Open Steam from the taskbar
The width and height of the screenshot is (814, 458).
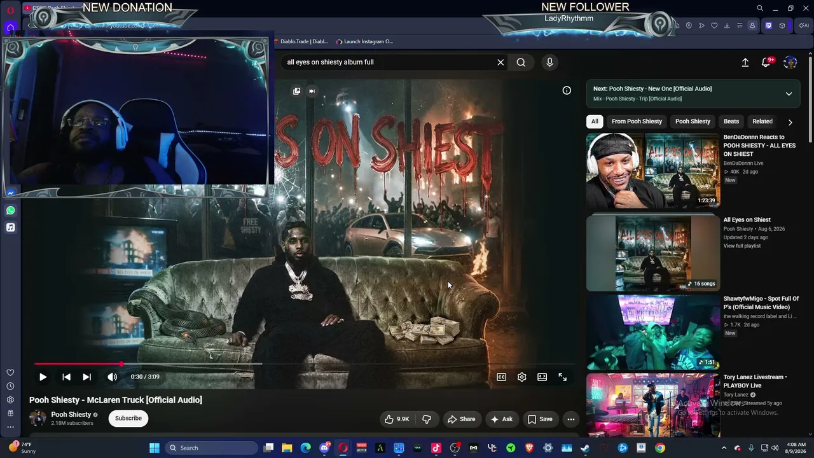pos(585,448)
